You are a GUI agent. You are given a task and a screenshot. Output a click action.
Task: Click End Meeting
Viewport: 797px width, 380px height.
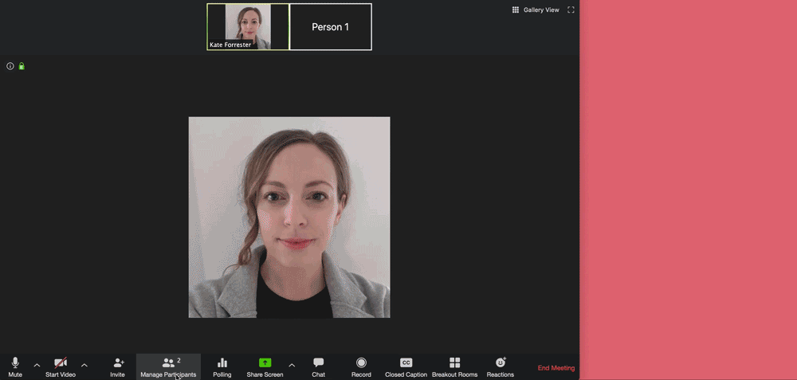coord(556,368)
